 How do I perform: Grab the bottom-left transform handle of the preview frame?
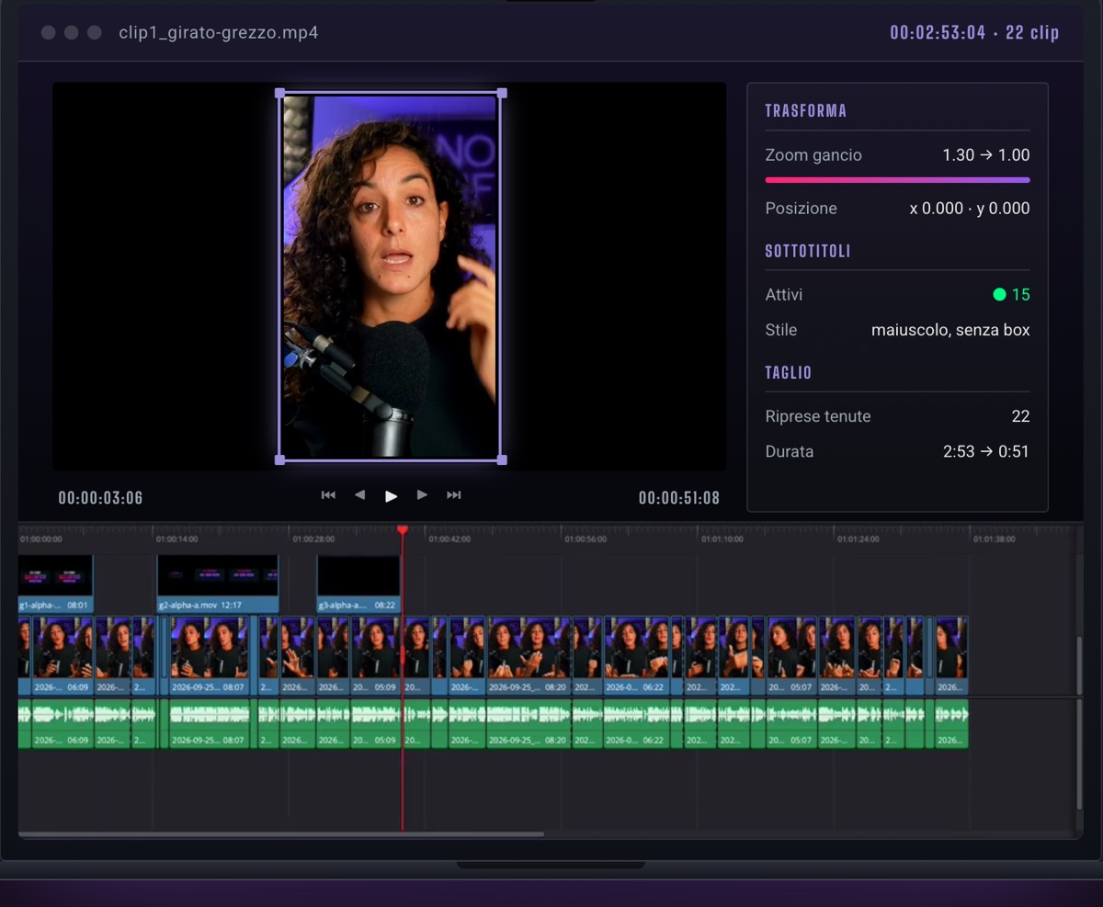pyautogui.click(x=279, y=459)
